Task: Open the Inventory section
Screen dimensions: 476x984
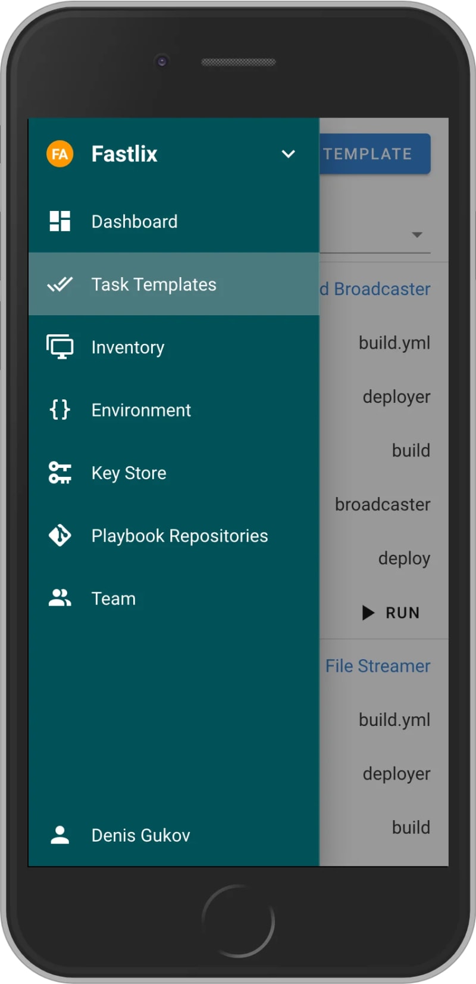Action: 174,347
